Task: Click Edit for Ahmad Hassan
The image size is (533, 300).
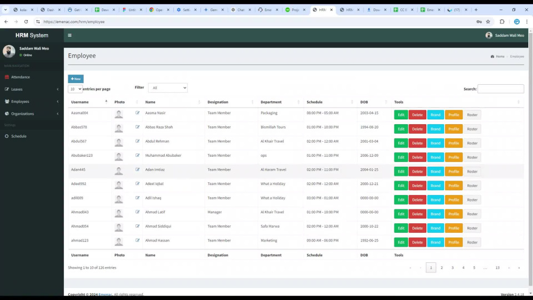Action: pyautogui.click(x=401, y=242)
